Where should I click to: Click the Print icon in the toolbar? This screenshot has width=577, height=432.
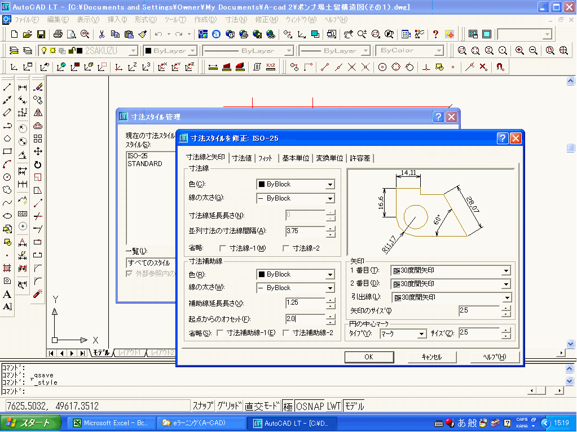pyautogui.click(x=58, y=34)
